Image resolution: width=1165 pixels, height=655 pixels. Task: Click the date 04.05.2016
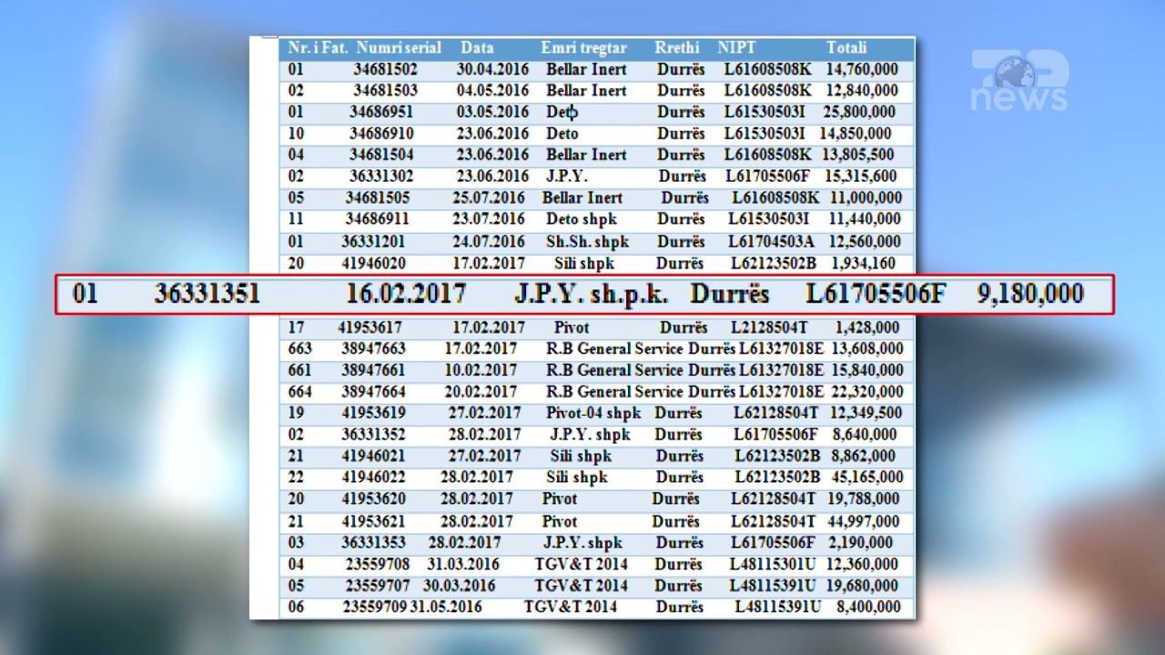[x=492, y=91]
